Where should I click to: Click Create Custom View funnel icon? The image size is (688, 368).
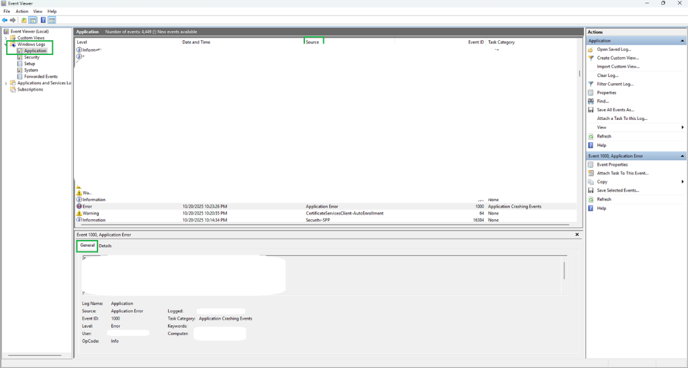pyautogui.click(x=591, y=58)
